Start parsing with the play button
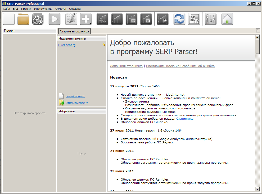Viewport: 262px width, 194px height. click(55, 19)
